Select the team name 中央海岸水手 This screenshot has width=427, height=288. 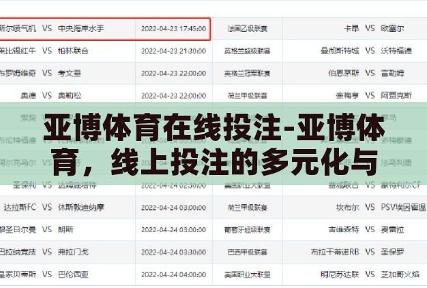click(81, 29)
